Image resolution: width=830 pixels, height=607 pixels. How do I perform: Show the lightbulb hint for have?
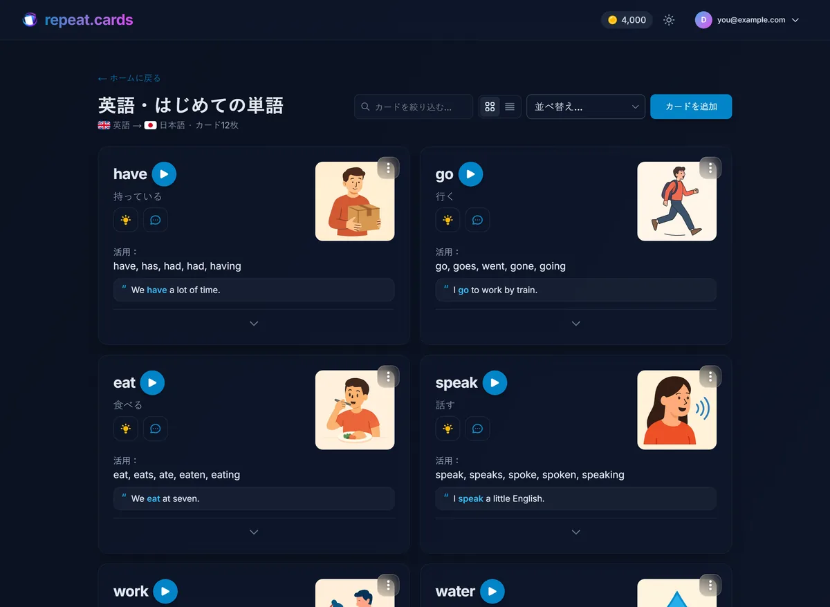click(126, 220)
